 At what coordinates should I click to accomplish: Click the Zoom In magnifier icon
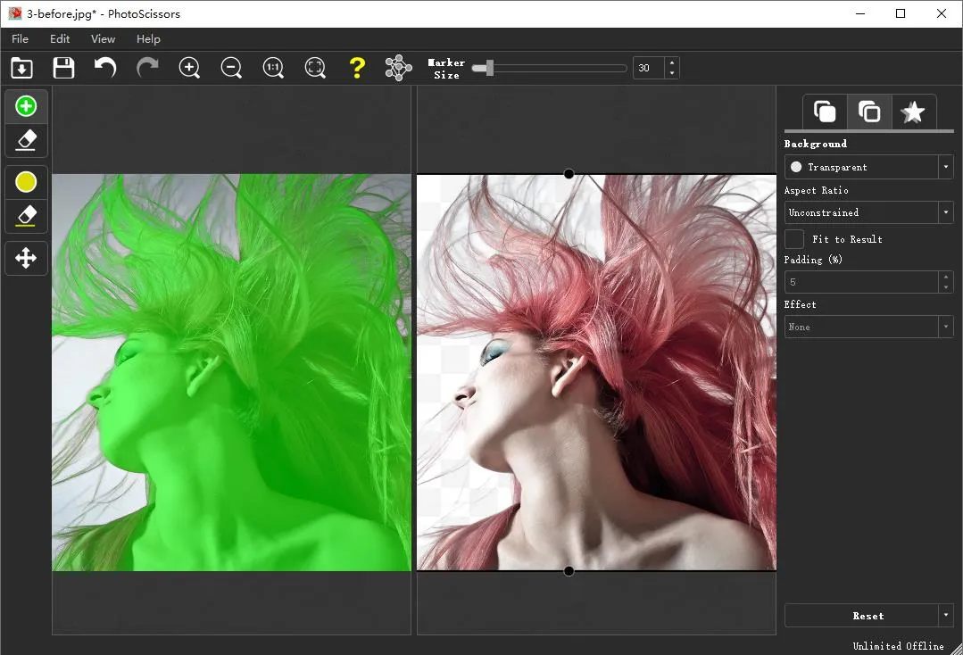(189, 68)
